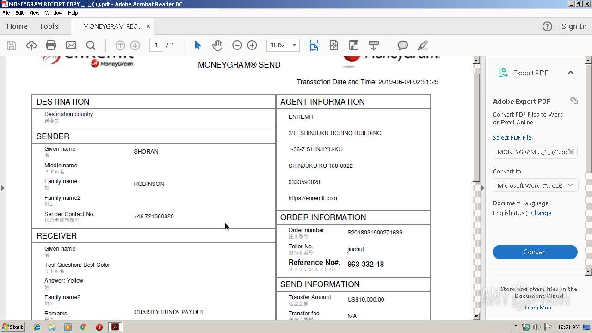The image size is (592, 333).
Task: Click the reference number 863-332-18
Action: [365, 265]
